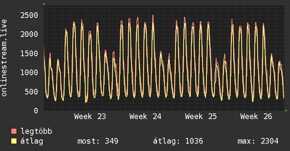Click the 1000 y-axis value
290x151 pixels.
tap(29, 73)
